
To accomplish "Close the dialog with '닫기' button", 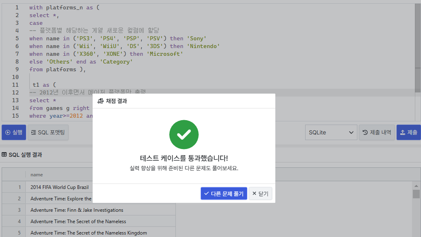I will point(260,193).
